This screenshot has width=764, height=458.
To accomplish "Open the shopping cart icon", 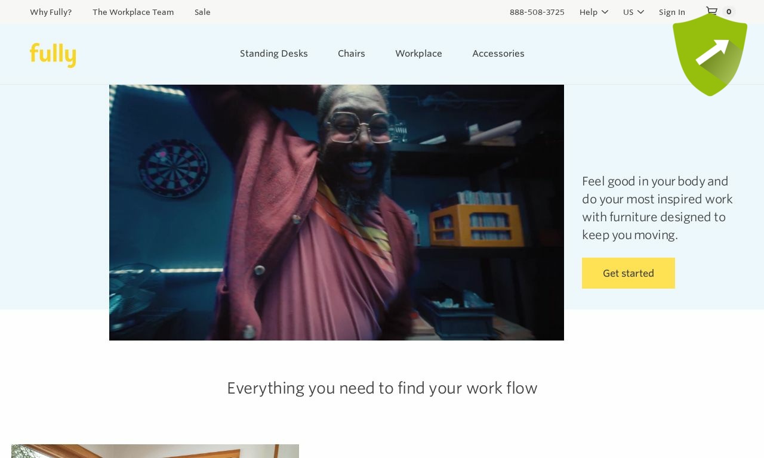I will 711,11.
